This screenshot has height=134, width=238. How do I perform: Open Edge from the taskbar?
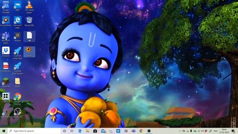click(x=80, y=131)
